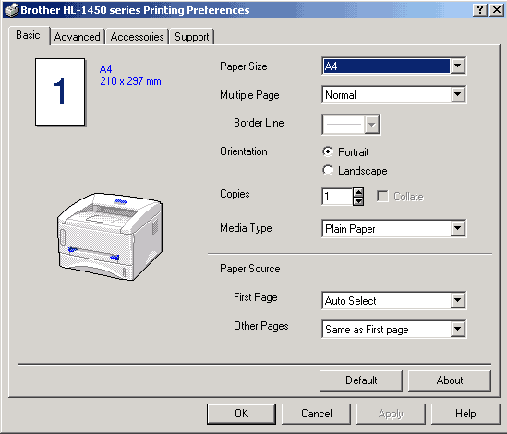This screenshot has width=507, height=434.
Task: Expand the Media Type dropdown
Action: click(x=457, y=228)
